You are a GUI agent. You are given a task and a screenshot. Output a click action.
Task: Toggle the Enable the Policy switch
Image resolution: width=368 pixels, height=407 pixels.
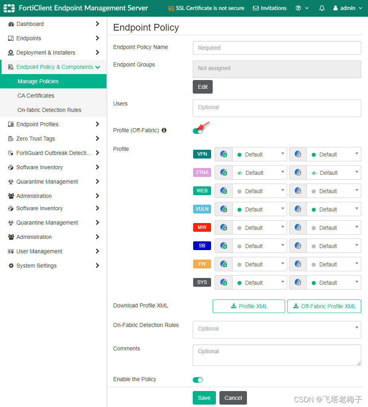point(198,380)
